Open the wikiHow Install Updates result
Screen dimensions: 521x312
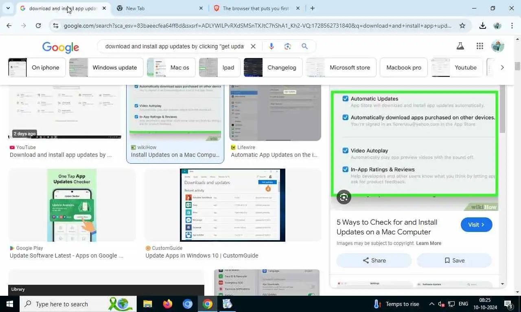(175, 124)
